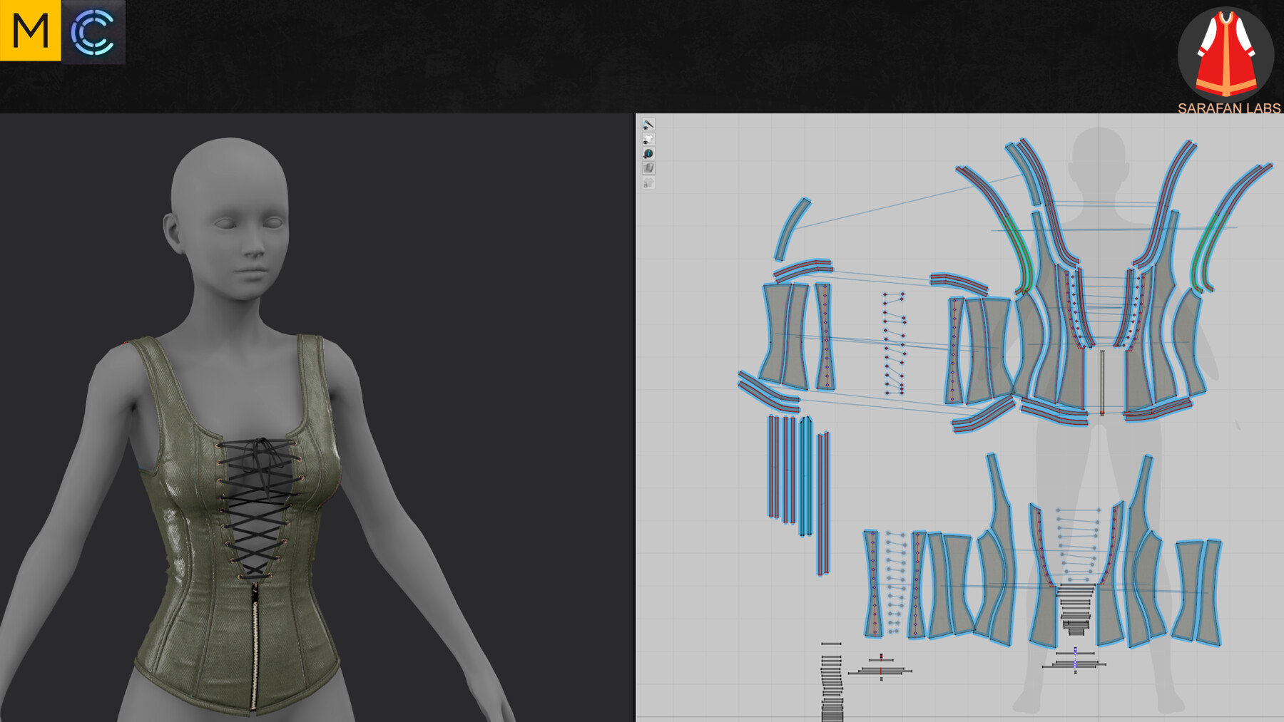Click the greyed locked-pattern icon at toolbar bottom
The width and height of the screenshot is (1284, 722).
pos(649,182)
